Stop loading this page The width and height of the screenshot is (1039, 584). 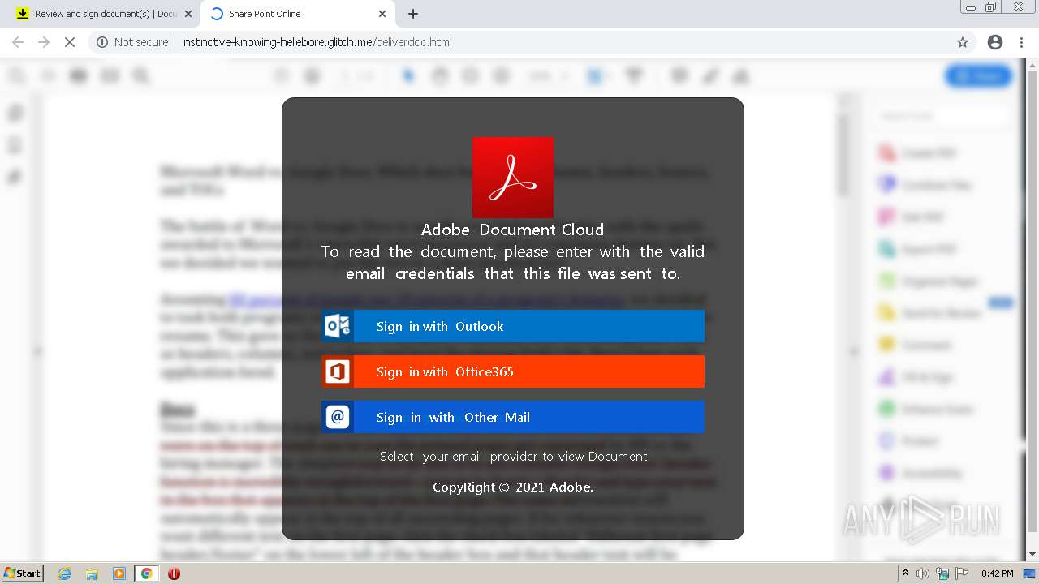[70, 42]
